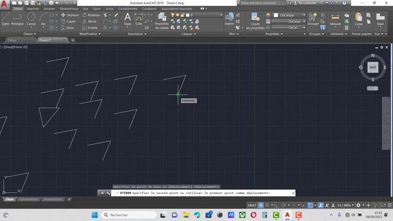Open the Windows Start menu

[95, 215]
